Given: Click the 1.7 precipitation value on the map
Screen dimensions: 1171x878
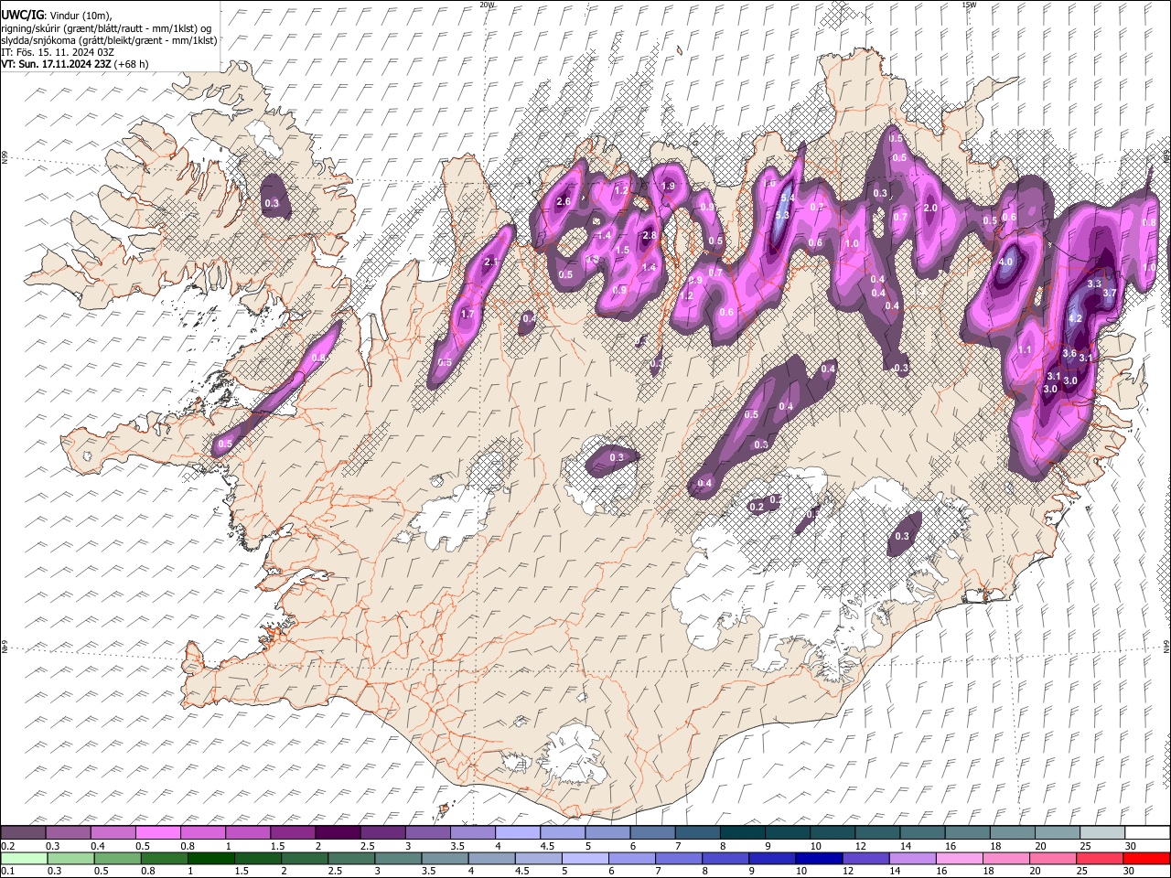Looking at the screenshot, I should click(467, 314).
